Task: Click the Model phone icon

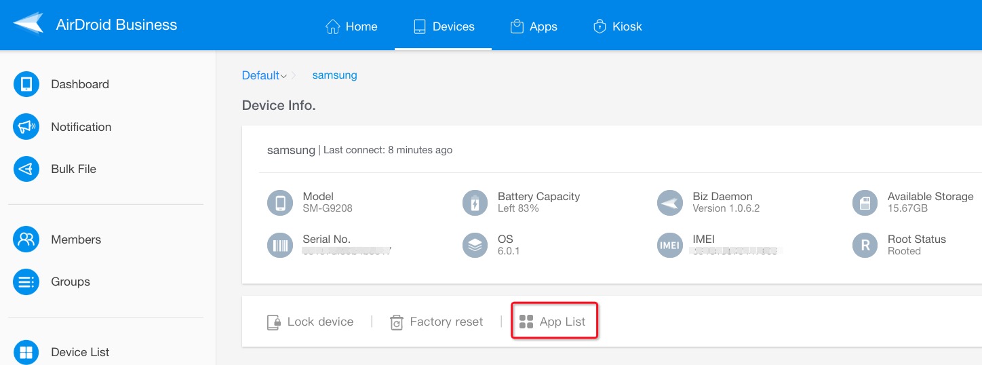Action: [x=280, y=203]
